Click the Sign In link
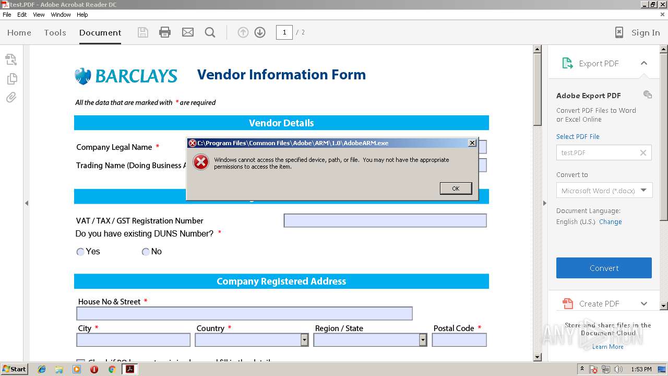The height and width of the screenshot is (376, 668). [646, 32]
